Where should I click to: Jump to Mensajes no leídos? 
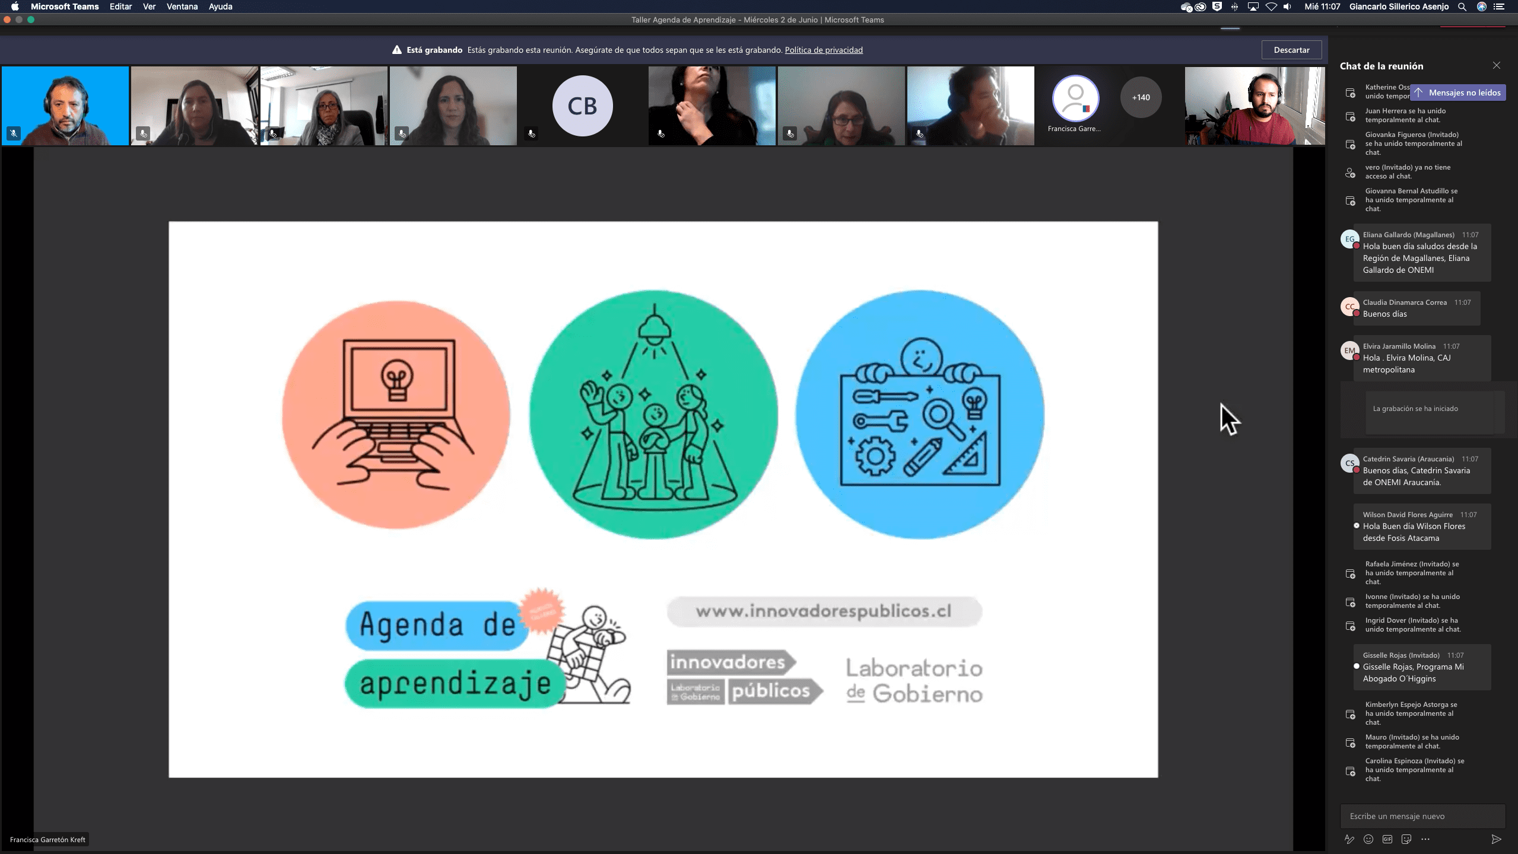point(1458,93)
